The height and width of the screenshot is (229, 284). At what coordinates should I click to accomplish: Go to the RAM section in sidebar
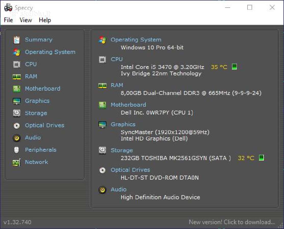click(x=31, y=76)
